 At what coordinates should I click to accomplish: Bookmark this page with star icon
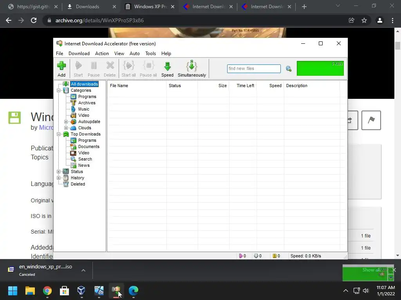364,20
